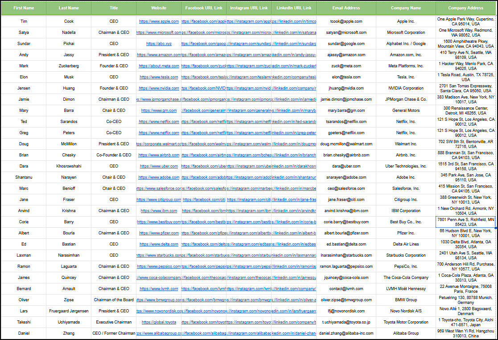Select the Instagram URL Link column header
The height and width of the screenshot is (340, 498).
click(x=249, y=8)
